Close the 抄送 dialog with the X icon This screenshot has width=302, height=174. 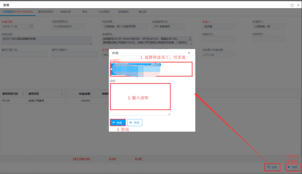189,53
